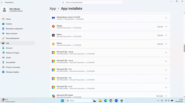
Task: Open more options for Microsoft 365 nl-nl
Action: click(166, 87)
